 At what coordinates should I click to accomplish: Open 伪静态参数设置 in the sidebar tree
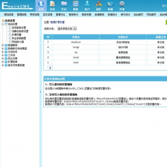20,31
